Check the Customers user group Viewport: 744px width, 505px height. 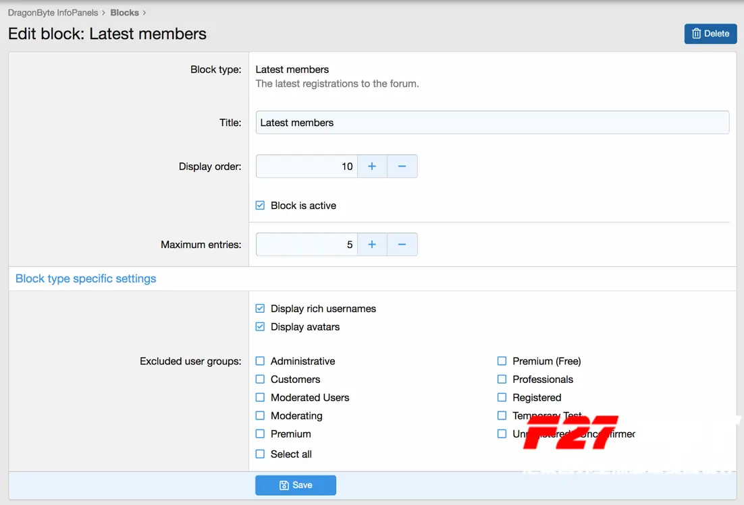click(260, 380)
